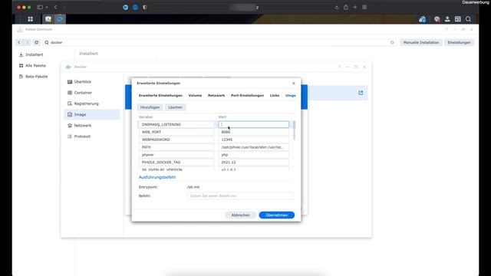This screenshot has width=491, height=276.
Task: Select the PIHOLE_DOCKER_TAG variable cell
Action: click(x=176, y=163)
